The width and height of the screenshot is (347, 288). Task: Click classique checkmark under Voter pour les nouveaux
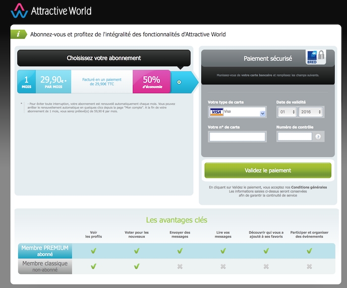pyautogui.click(x=136, y=266)
